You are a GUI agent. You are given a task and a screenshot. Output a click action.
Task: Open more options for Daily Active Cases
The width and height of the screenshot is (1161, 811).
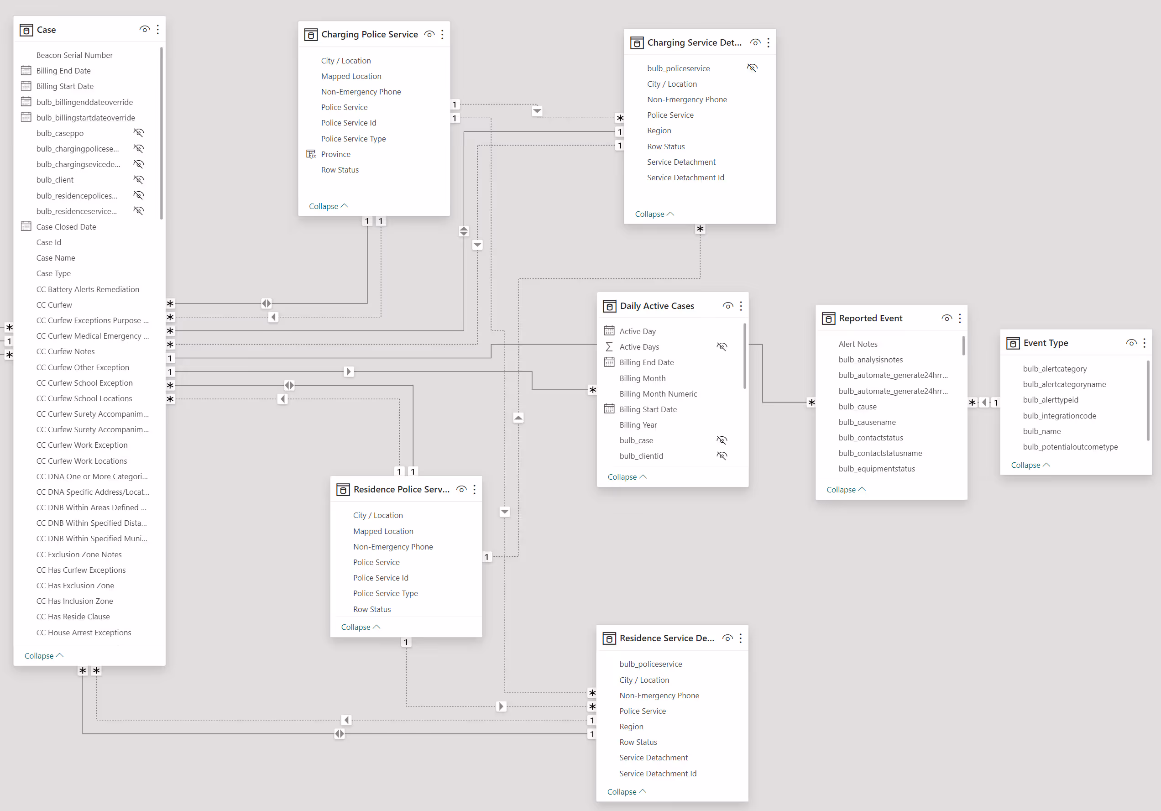pyautogui.click(x=741, y=306)
